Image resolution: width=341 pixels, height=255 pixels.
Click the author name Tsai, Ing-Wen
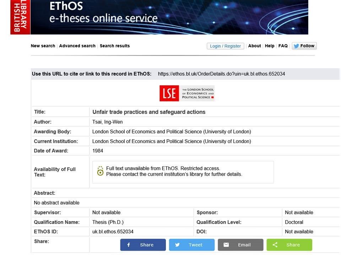tap(107, 122)
